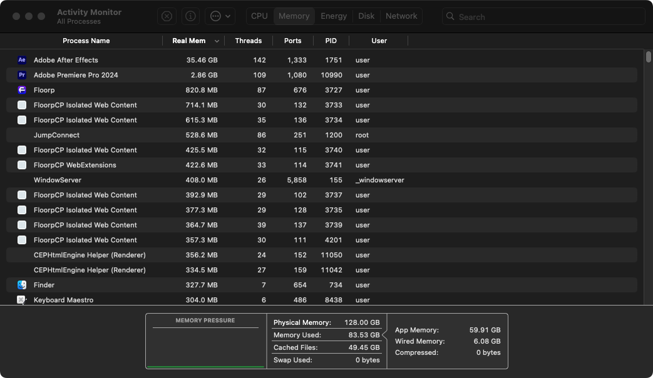Click the 2.86 GB memory value
The width and height of the screenshot is (653, 378).
pyautogui.click(x=204, y=75)
